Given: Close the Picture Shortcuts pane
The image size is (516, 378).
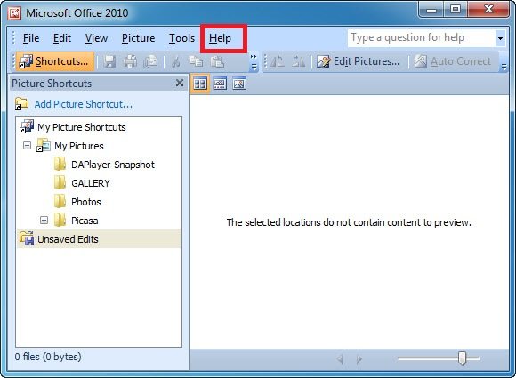Looking at the screenshot, I should pos(180,83).
